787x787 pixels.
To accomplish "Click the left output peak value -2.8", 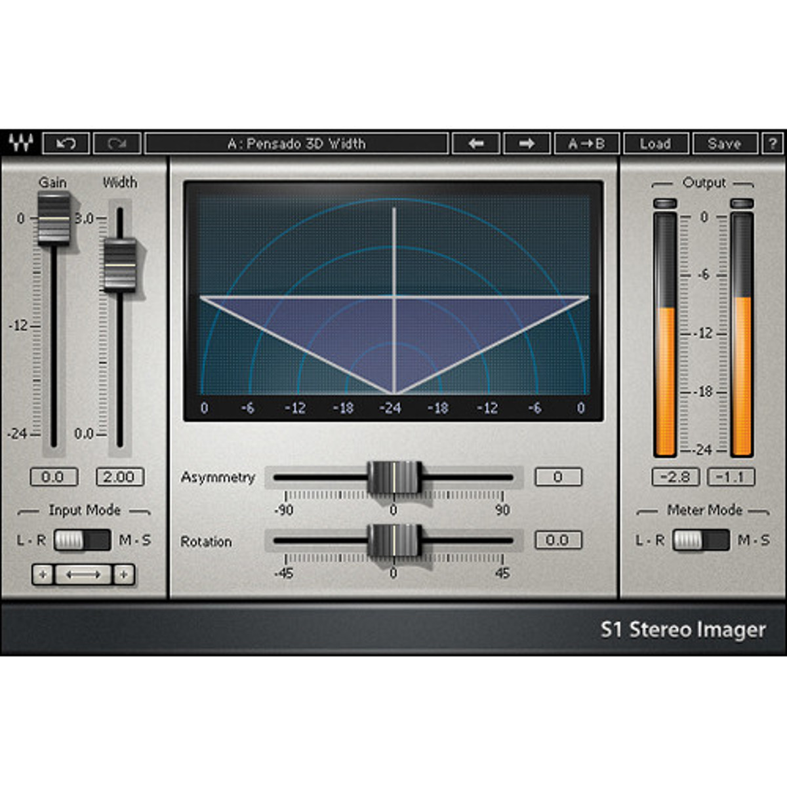I will (676, 477).
